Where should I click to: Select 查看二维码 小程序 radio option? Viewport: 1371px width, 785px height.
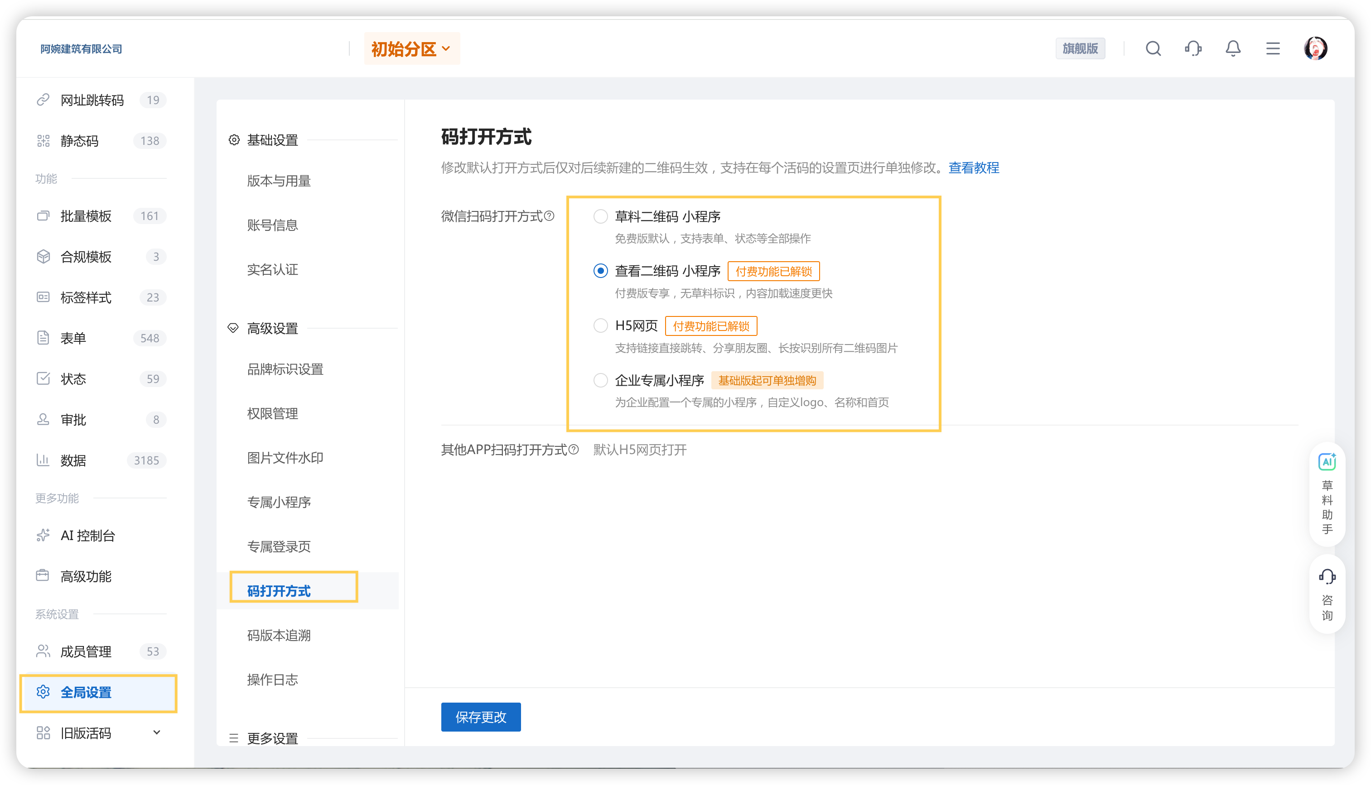coord(600,271)
